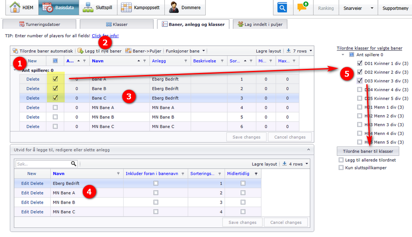Viewport: 412px width, 237px height.
Task: Click the Lag inndelt i puljer people icon
Action: (x=241, y=24)
